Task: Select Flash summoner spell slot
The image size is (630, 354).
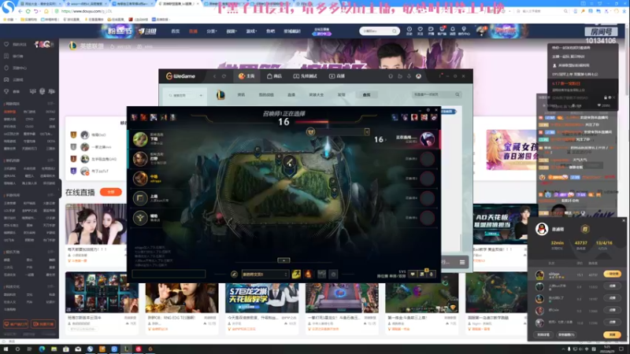Action: coord(296,274)
